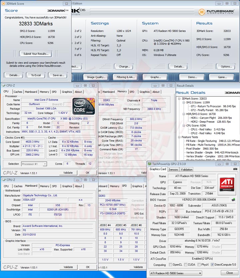This screenshot has width=240, height=278.
Task: Click the TechPowerUp GPU-Z title bar icon
Action: 150,164
